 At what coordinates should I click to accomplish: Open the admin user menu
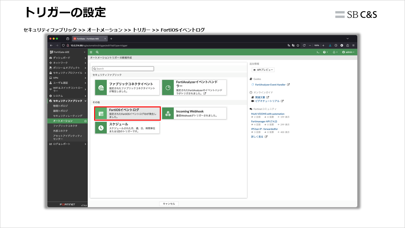point(348,52)
